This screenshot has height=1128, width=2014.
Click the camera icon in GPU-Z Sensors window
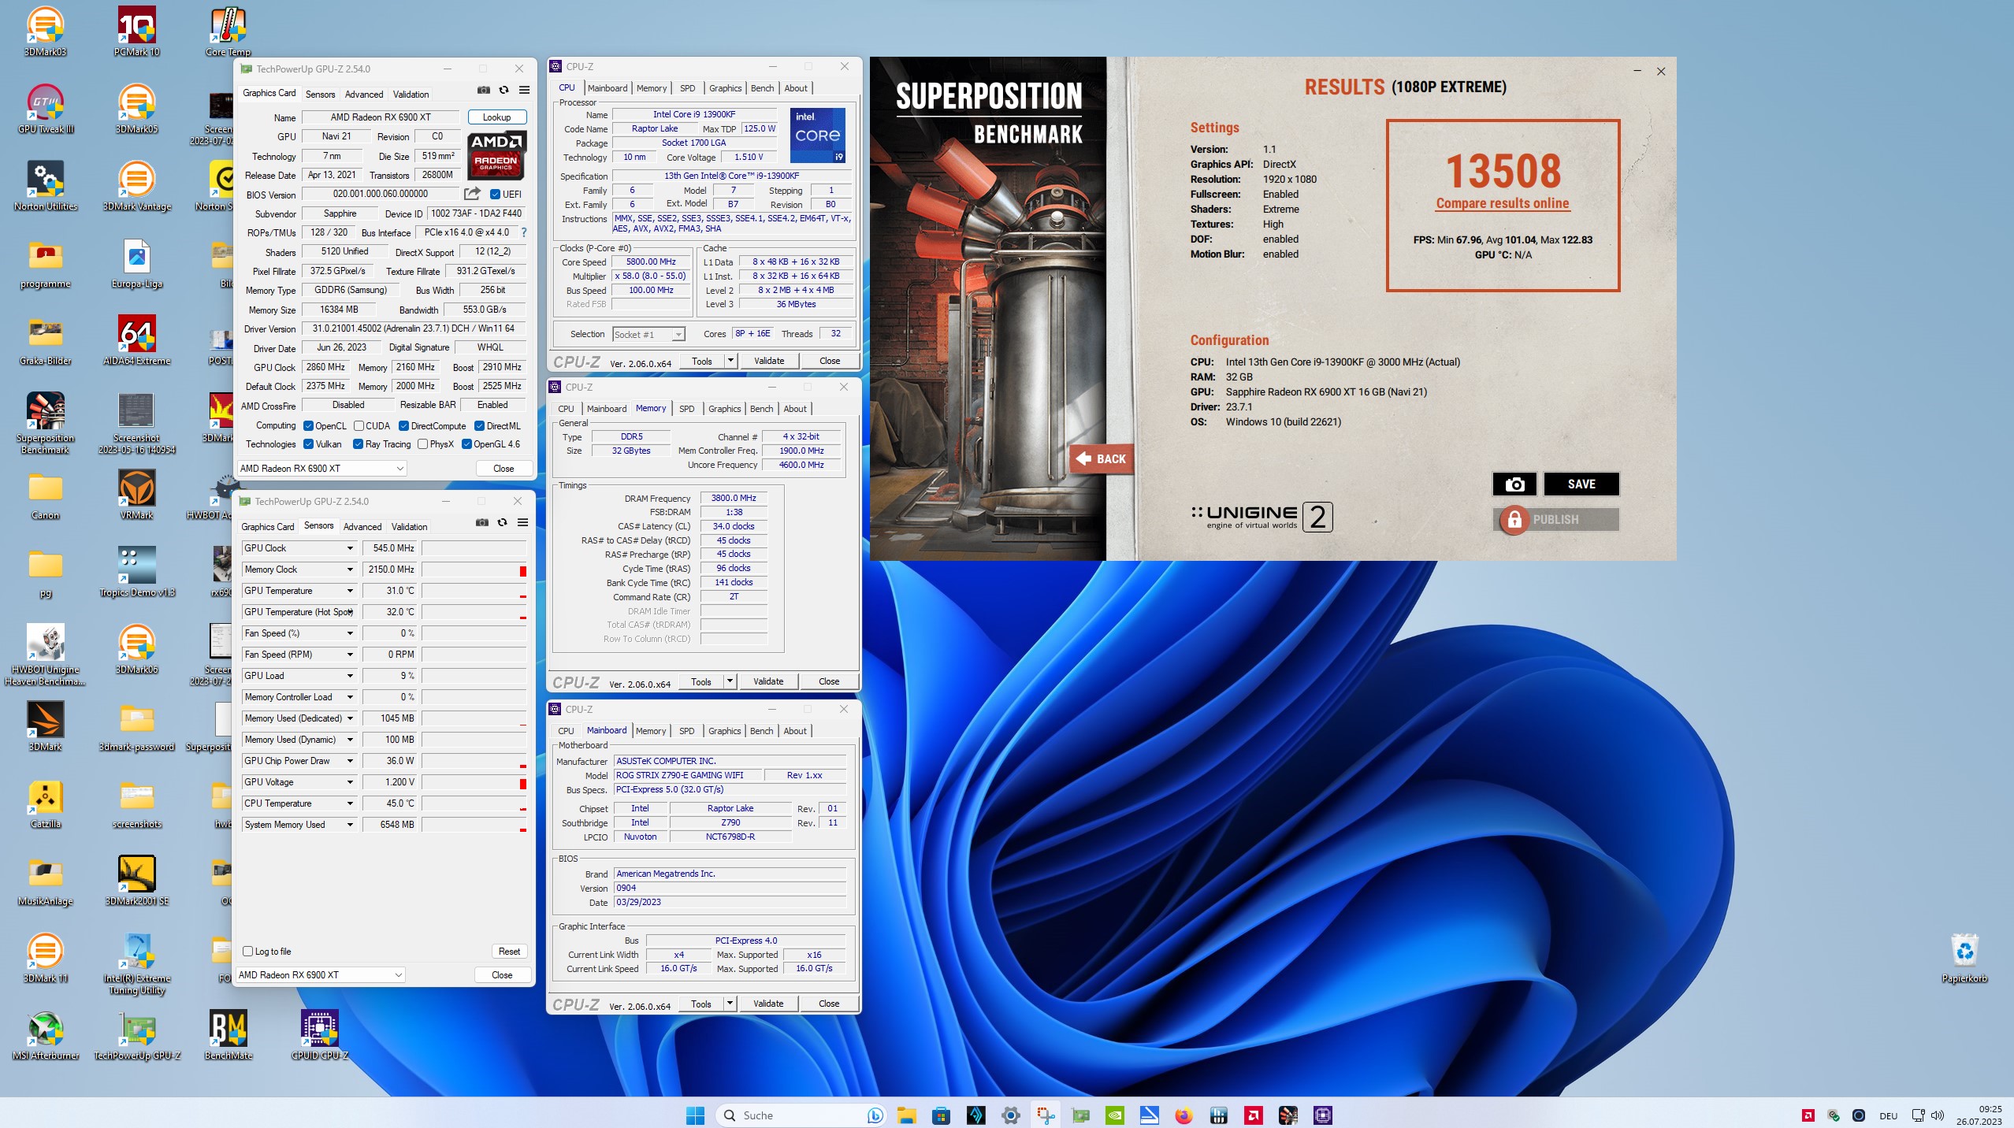coord(482,523)
